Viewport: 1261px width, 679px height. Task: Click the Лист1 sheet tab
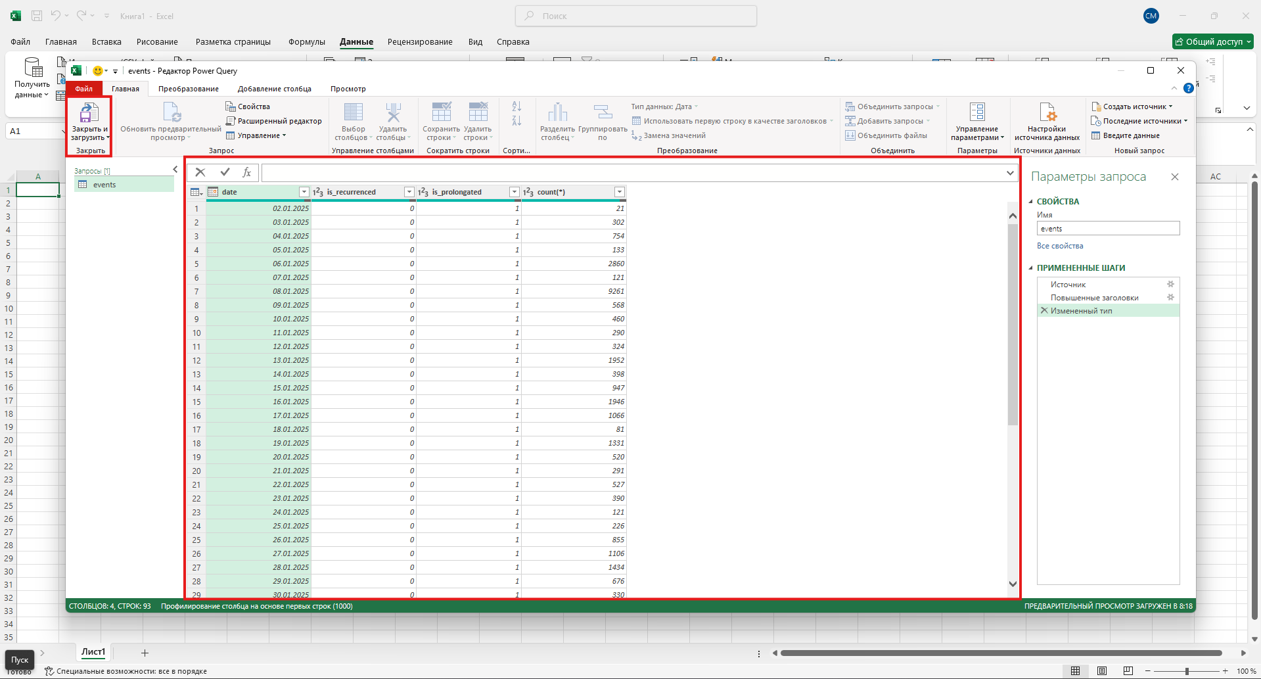93,652
